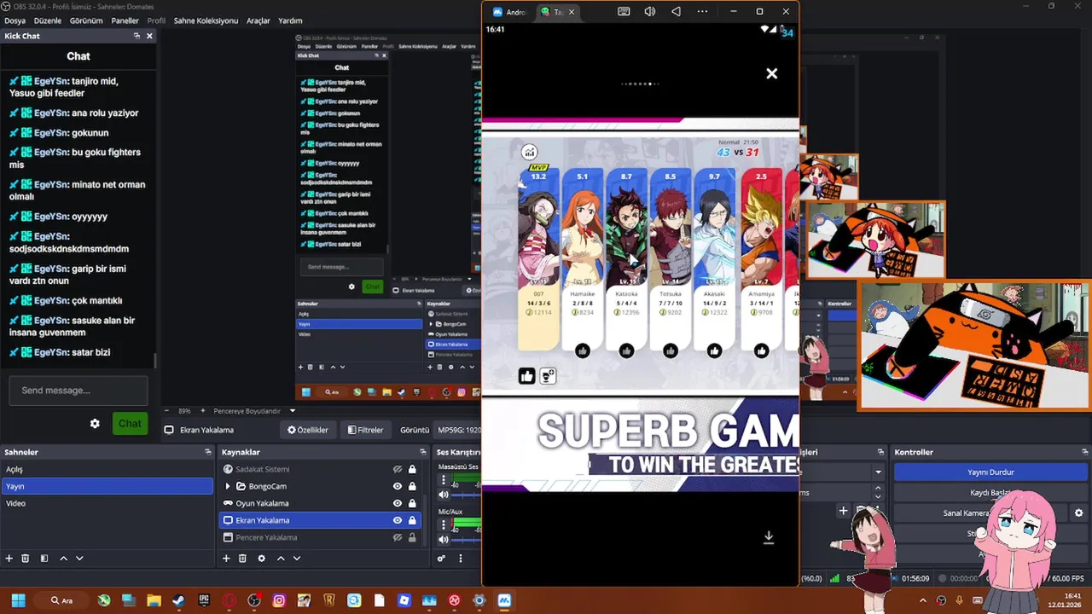The width and height of the screenshot is (1092, 614).
Task: Click the download arrow in emulator
Action: (768, 537)
